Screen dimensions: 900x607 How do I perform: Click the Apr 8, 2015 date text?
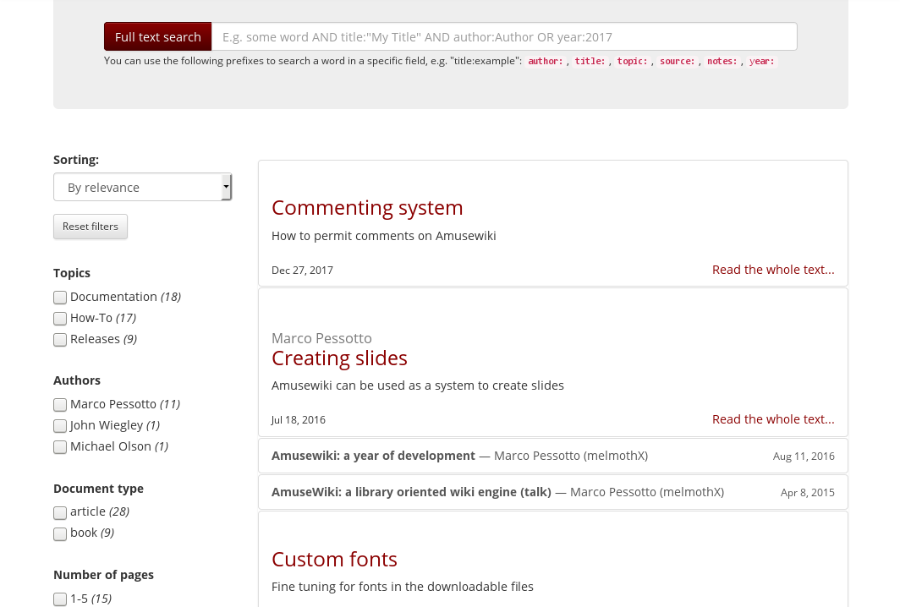click(808, 492)
